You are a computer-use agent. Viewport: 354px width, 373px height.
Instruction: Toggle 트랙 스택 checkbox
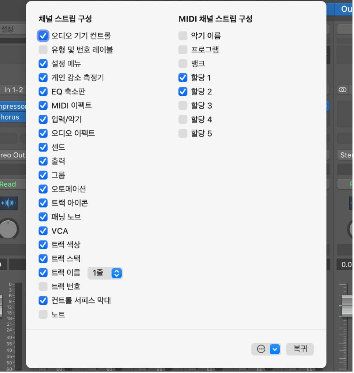coord(43,258)
